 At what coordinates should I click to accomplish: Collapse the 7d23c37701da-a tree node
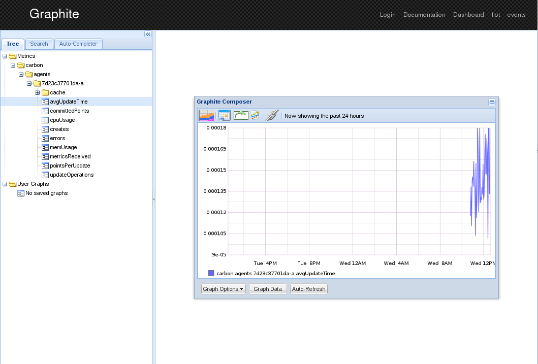29,83
